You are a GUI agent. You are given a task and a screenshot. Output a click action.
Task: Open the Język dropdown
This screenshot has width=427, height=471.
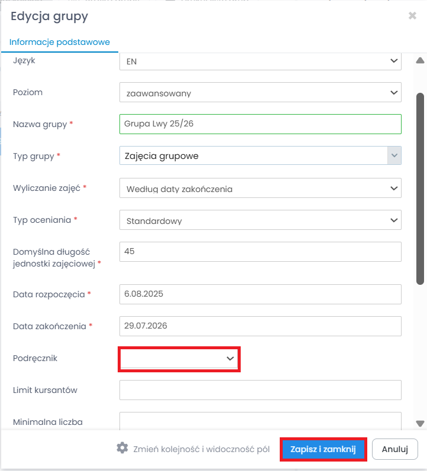pyautogui.click(x=260, y=61)
